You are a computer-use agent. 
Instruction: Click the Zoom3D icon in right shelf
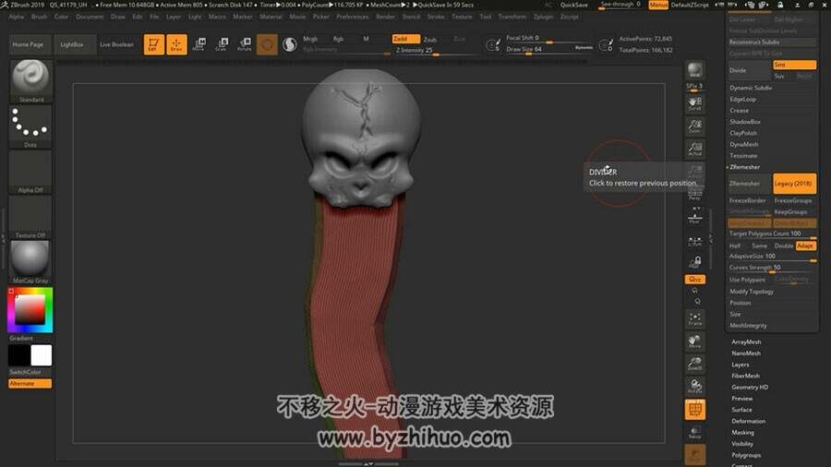694,364
